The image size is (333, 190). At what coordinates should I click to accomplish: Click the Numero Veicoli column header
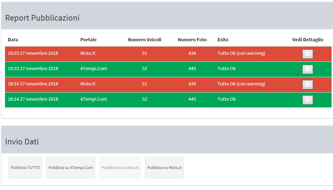pos(144,40)
